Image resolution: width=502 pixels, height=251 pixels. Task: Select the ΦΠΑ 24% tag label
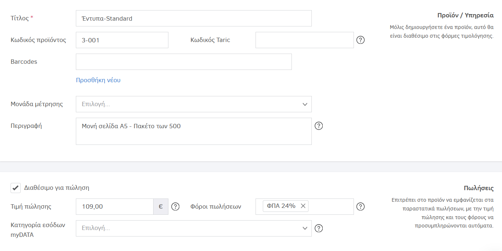point(281,206)
